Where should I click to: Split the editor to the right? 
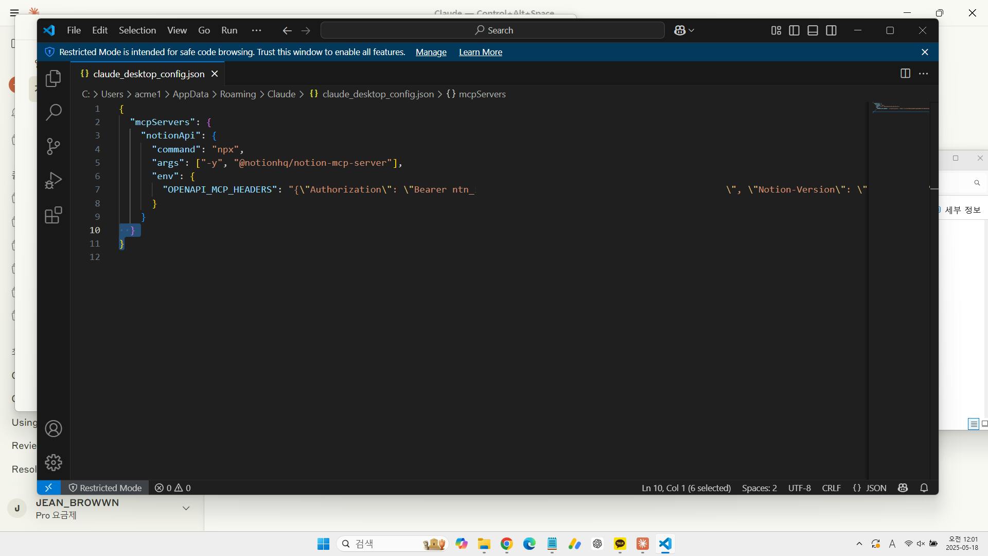pos(905,74)
